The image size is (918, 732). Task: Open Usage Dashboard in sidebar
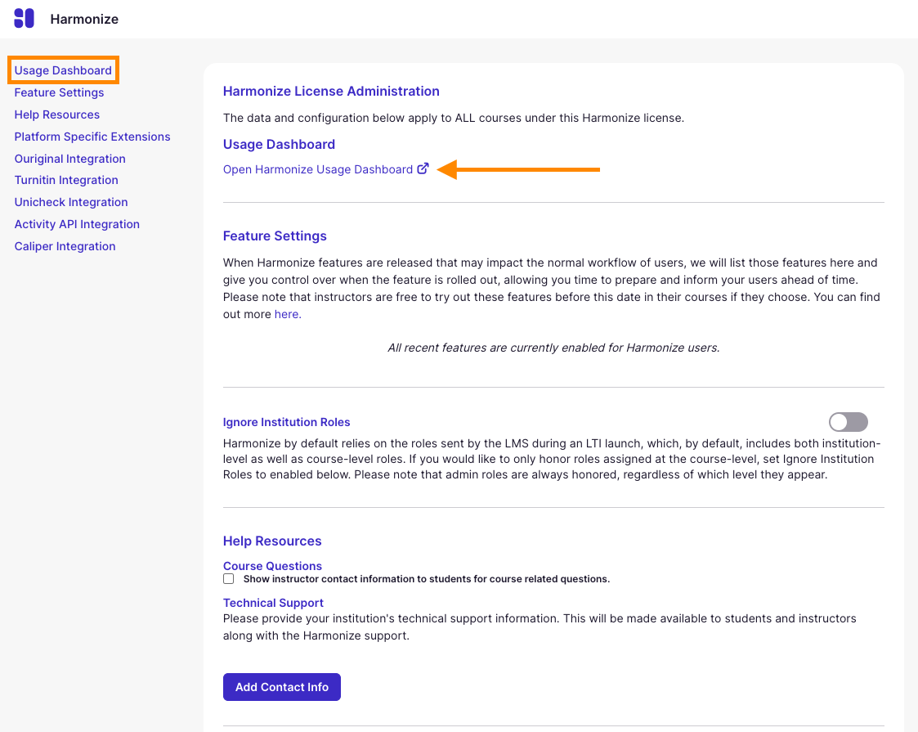(63, 70)
